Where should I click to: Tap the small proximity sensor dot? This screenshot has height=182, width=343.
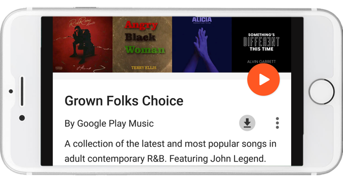[11, 91]
